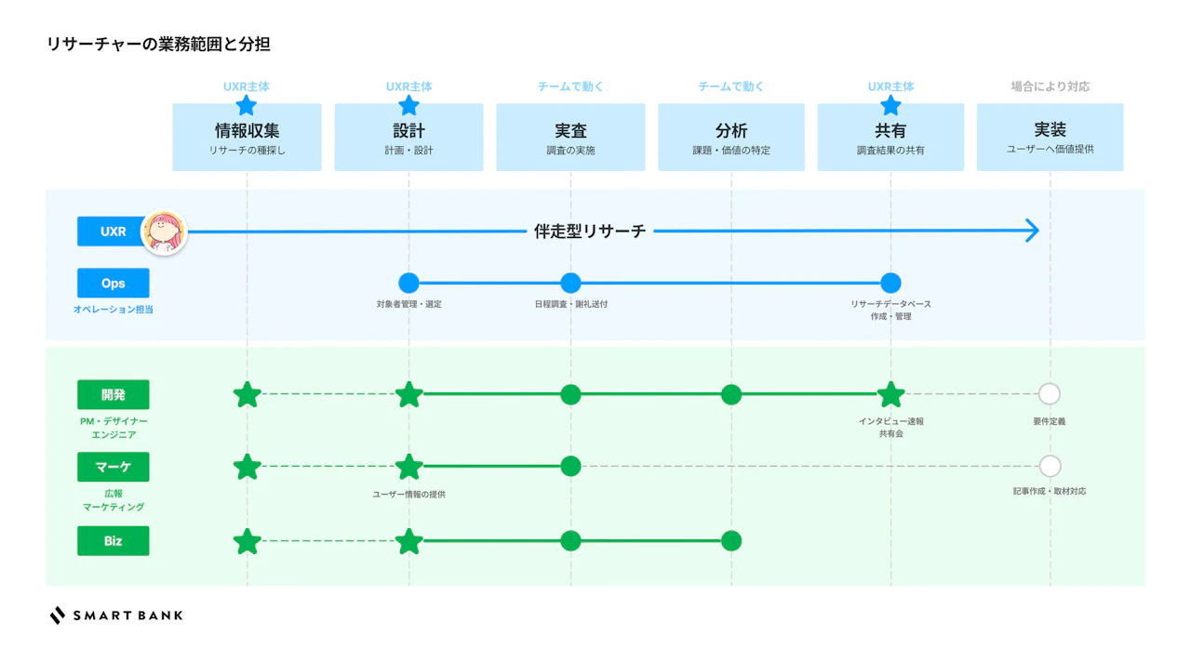
Task: Click the green 開発 label
Action: point(113,394)
